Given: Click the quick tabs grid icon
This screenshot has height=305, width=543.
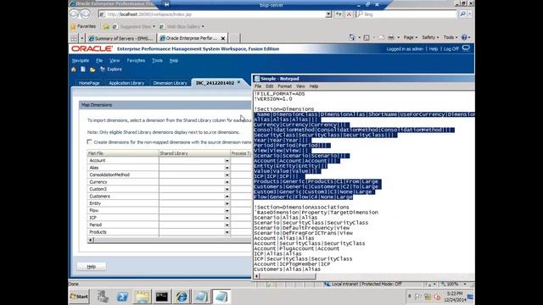Looking at the screenshot, I should pos(74,38).
